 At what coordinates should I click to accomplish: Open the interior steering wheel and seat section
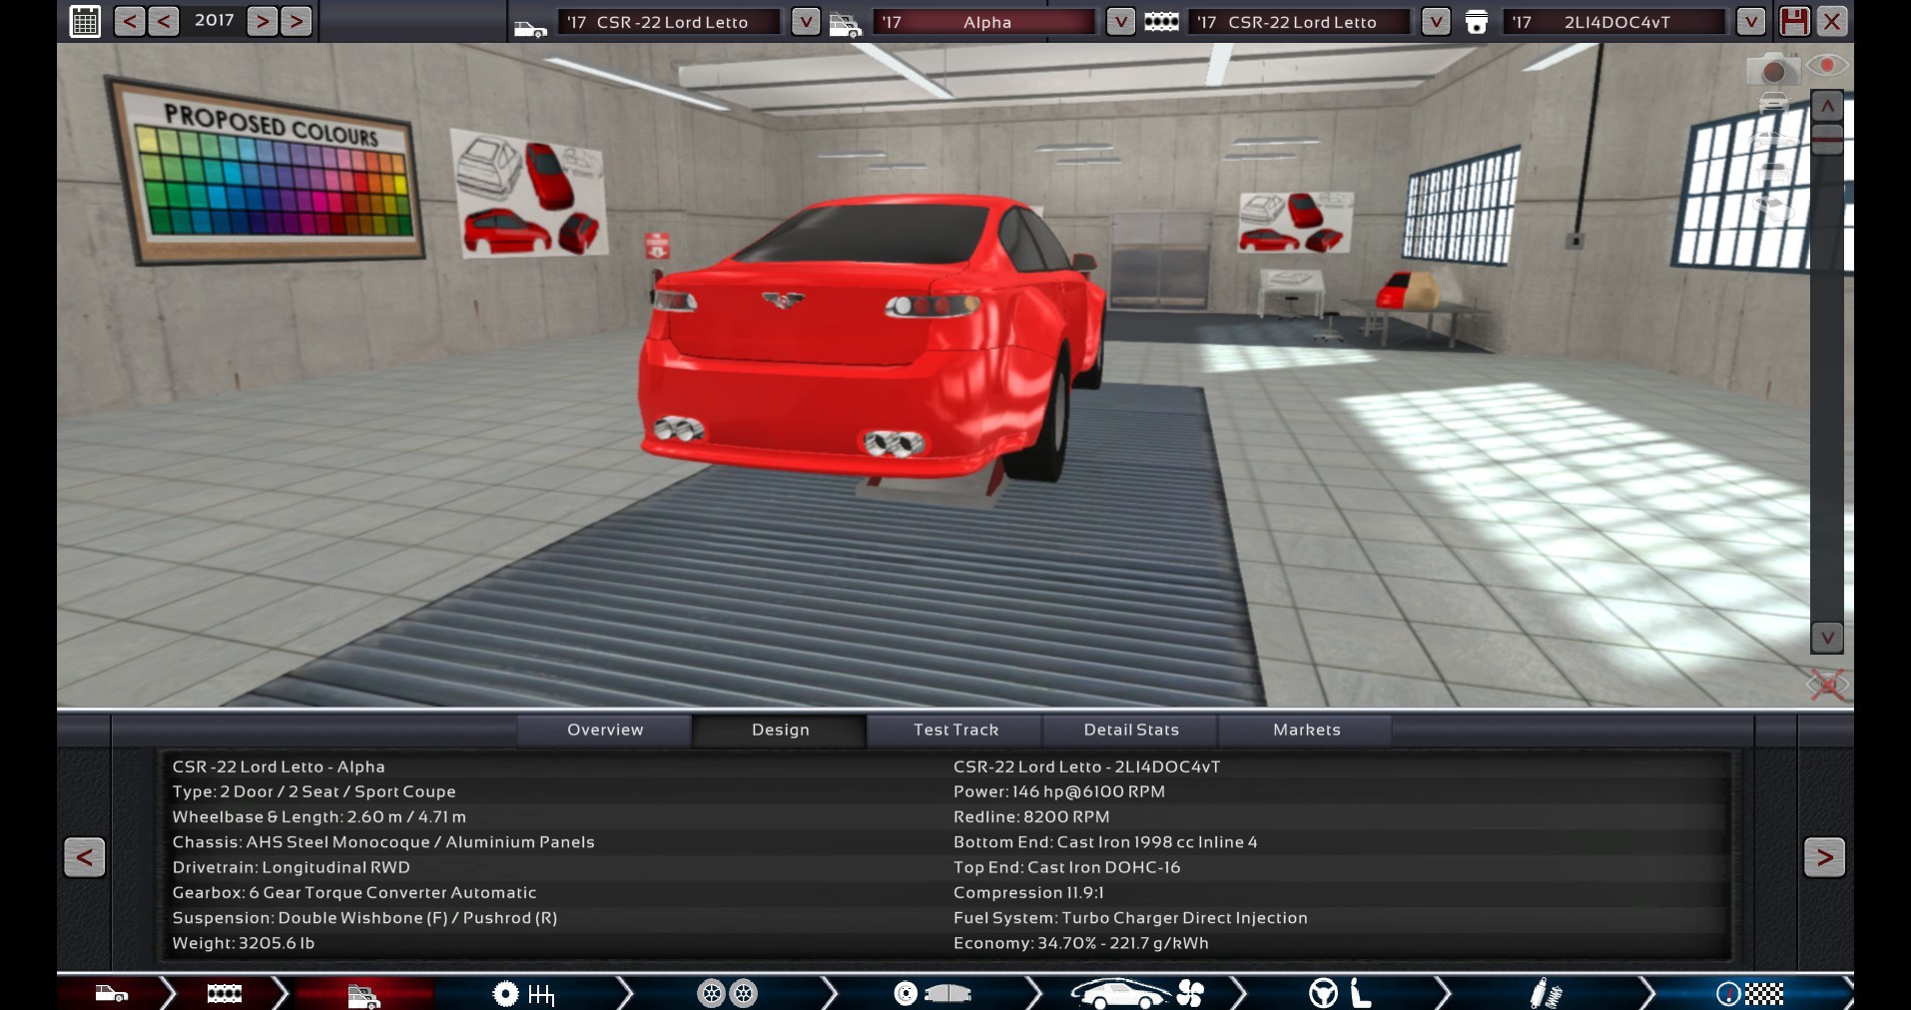pos(1340,993)
